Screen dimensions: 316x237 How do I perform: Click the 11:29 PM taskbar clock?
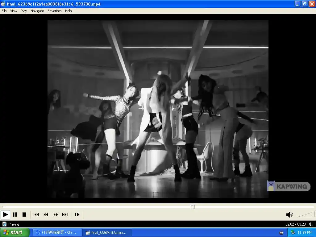pyautogui.click(x=305, y=233)
